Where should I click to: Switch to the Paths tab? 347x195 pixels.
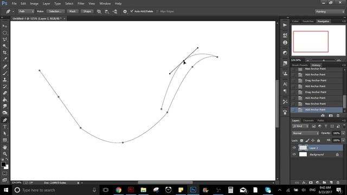(320, 120)
